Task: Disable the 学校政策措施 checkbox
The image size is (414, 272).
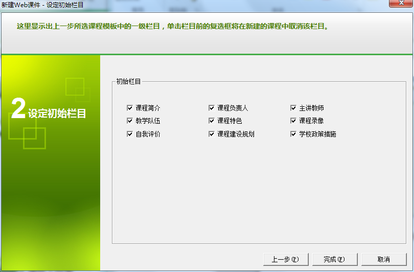Action: 293,134
